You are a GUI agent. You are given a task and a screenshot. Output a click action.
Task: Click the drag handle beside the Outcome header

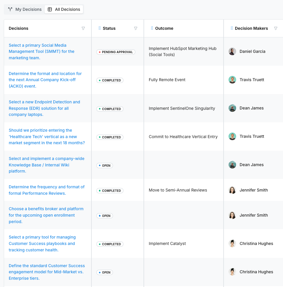pos(151,28)
